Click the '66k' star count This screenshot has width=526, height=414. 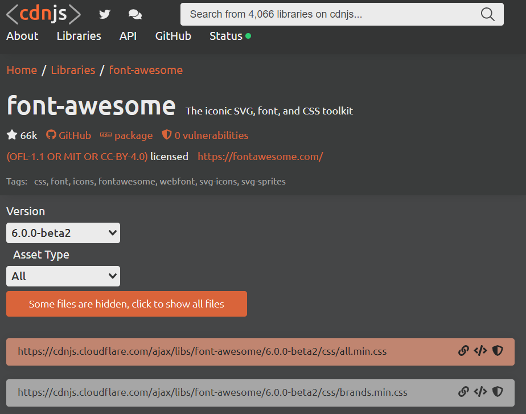click(x=28, y=135)
